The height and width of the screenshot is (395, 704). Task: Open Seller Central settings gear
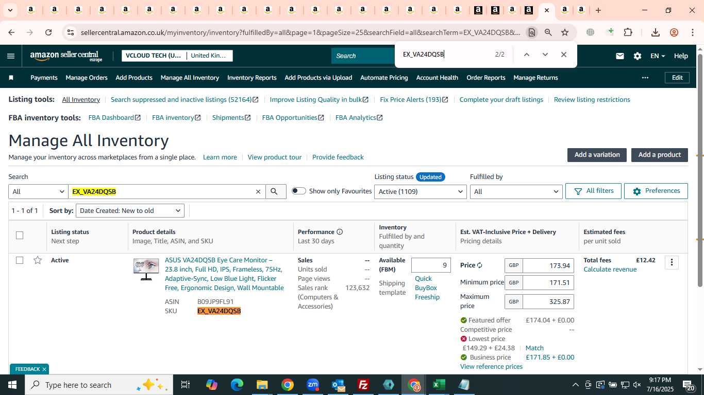(638, 56)
